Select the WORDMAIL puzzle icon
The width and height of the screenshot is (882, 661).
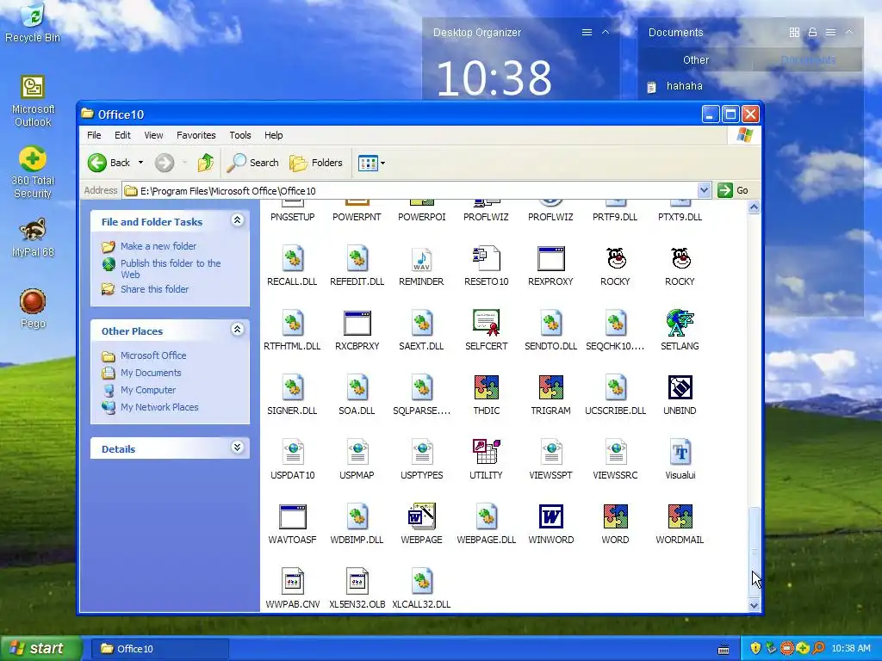click(x=680, y=516)
